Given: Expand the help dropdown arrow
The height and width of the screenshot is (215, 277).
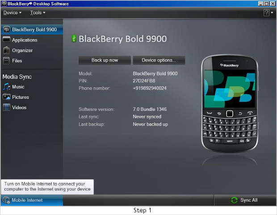Looking at the screenshot, I should coord(272,12).
